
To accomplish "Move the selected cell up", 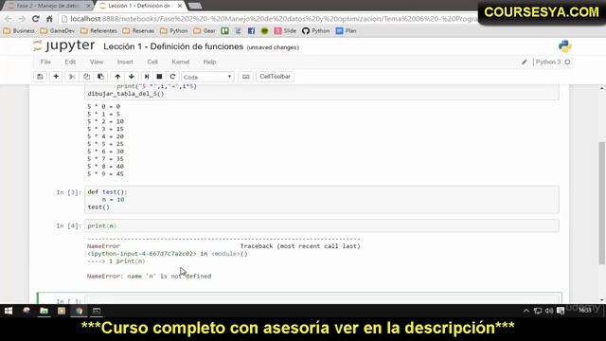I will [x=117, y=77].
